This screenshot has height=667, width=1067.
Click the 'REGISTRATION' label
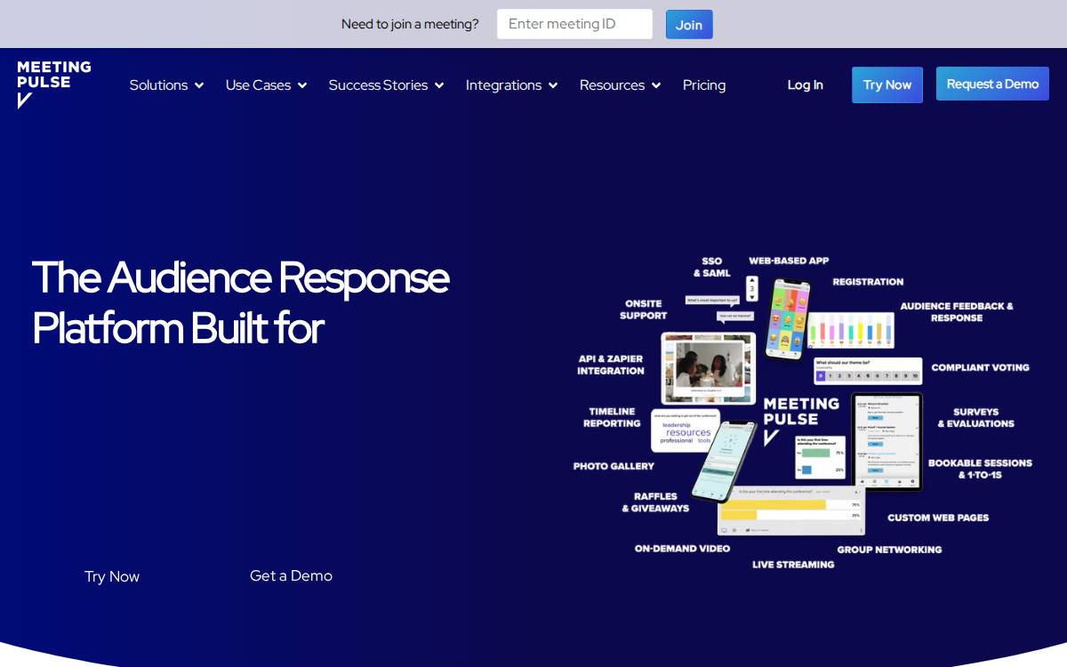click(x=868, y=282)
